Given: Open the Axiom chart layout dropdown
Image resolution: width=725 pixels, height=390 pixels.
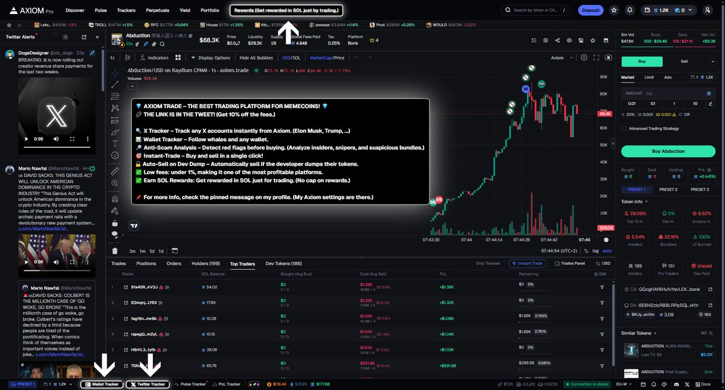Looking at the screenshot, I should tap(561, 58).
